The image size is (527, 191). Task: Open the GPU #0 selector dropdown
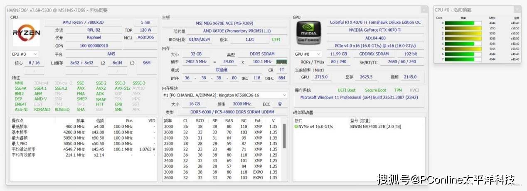coord(308,54)
